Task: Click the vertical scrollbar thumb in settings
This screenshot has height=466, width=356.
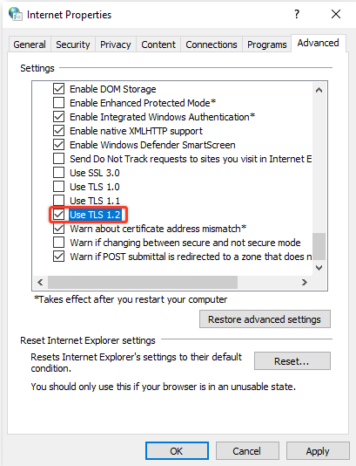Action: [319, 246]
